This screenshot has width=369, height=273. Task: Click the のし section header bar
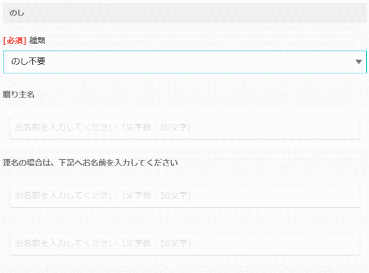click(x=184, y=12)
